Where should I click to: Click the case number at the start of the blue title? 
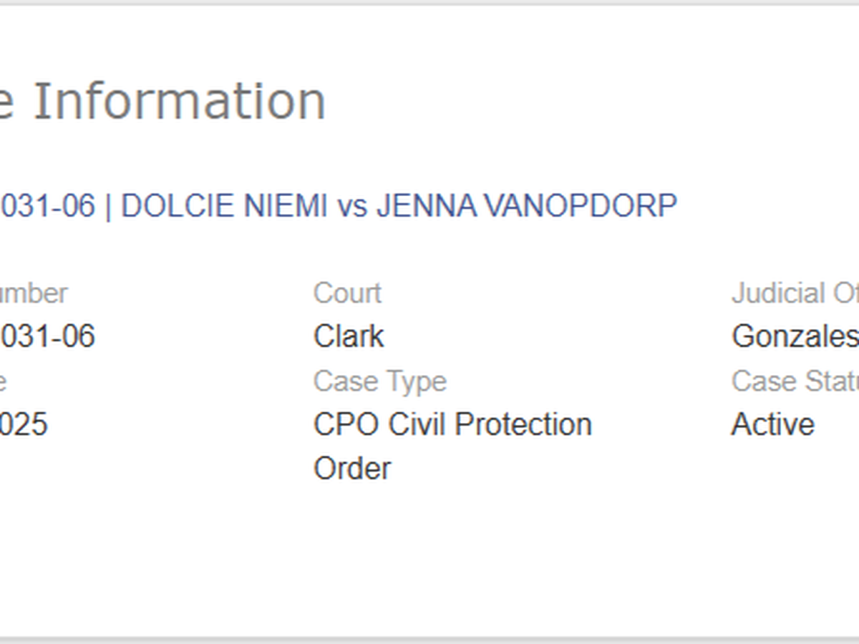tap(47, 206)
